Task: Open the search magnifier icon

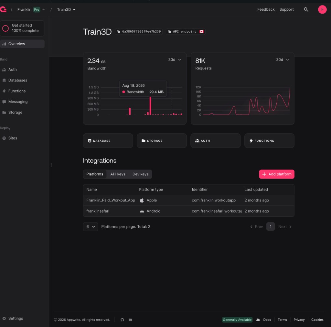Action: [306, 9]
